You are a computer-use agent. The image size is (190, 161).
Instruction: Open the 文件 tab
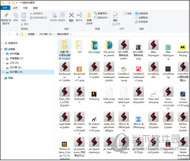[x=5, y=8]
